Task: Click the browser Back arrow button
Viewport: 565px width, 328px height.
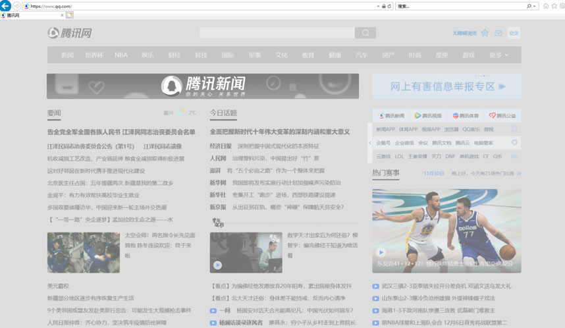Action: pyautogui.click(x=6, y=6)
